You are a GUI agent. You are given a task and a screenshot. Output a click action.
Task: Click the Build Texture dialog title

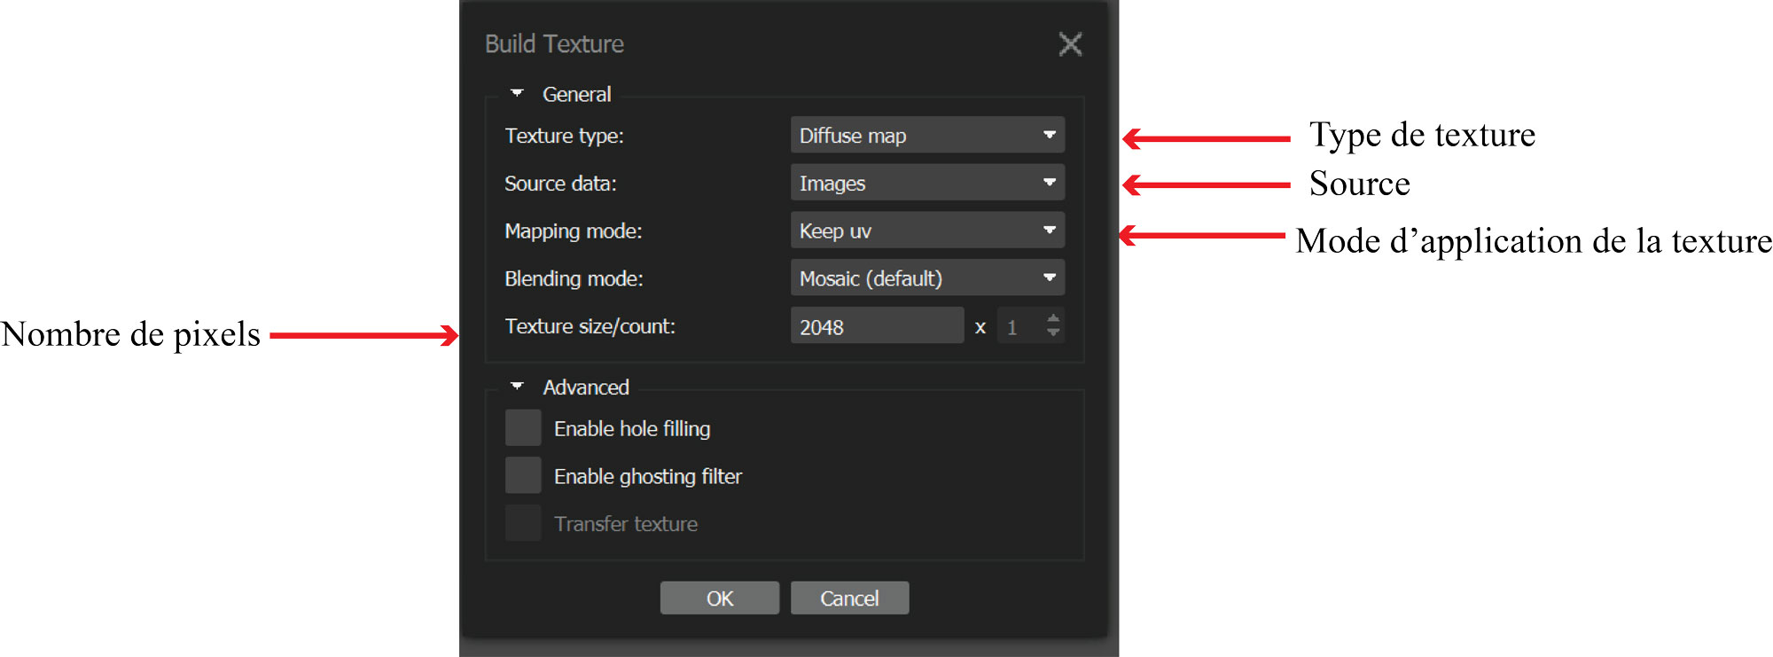(554, 43)
